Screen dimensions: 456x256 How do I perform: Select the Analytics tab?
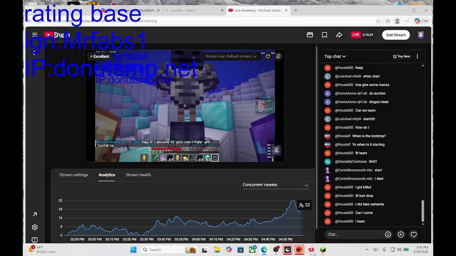pos(107,175)
